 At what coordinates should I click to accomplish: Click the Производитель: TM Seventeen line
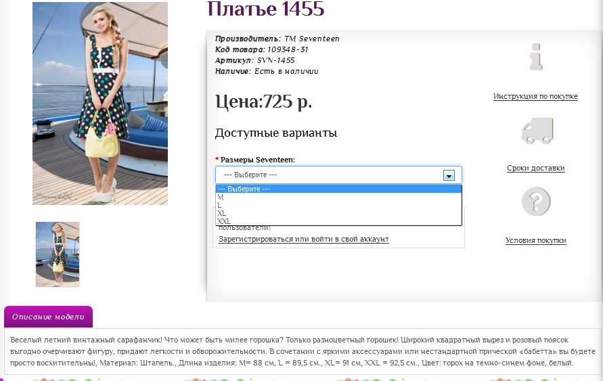tap(277, 39)
